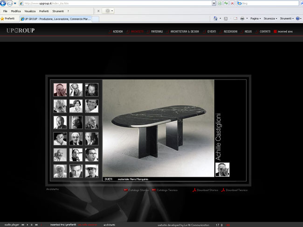Go to the CONTATTI section
Screen dimensions: 303x227
(265, 32)
